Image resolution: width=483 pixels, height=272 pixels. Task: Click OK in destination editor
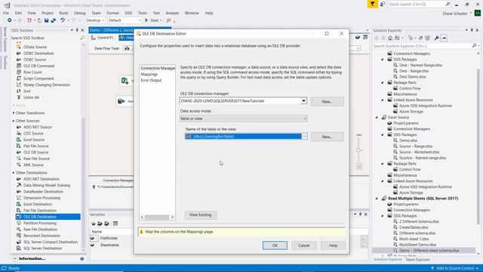275,246
